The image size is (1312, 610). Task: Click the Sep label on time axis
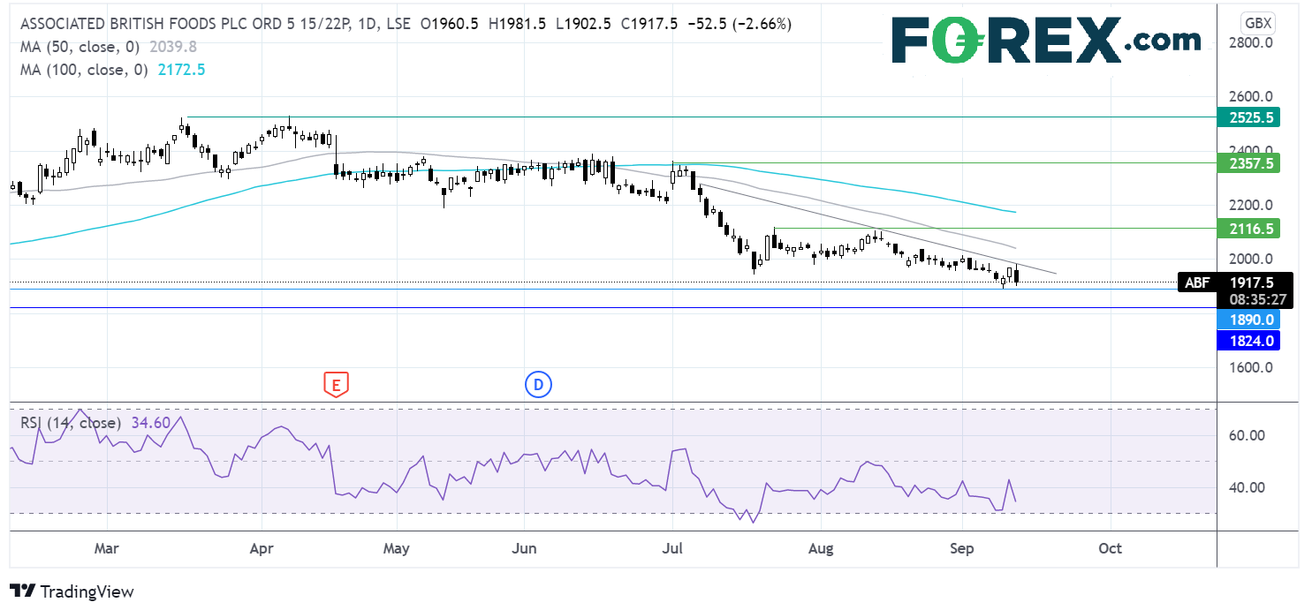coord(961,548)
